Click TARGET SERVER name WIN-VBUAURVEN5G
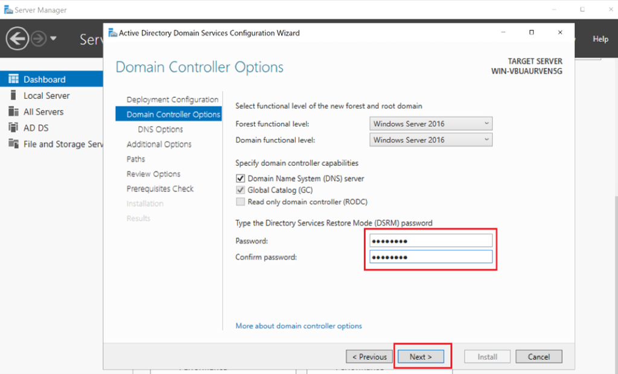 click(526, 71)
